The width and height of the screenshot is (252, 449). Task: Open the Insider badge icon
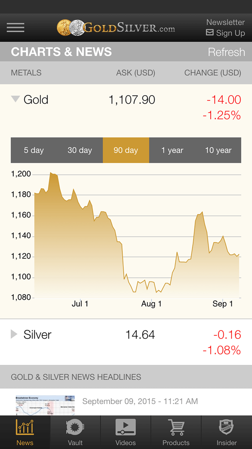tap(226, 427)
